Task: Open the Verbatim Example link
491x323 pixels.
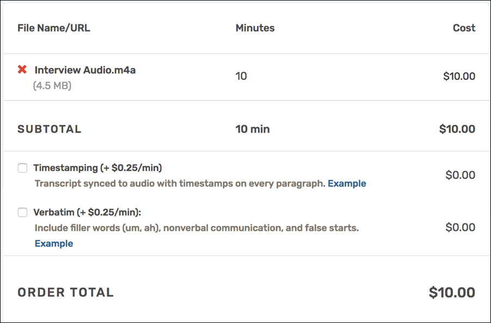Action: [53, 243]
